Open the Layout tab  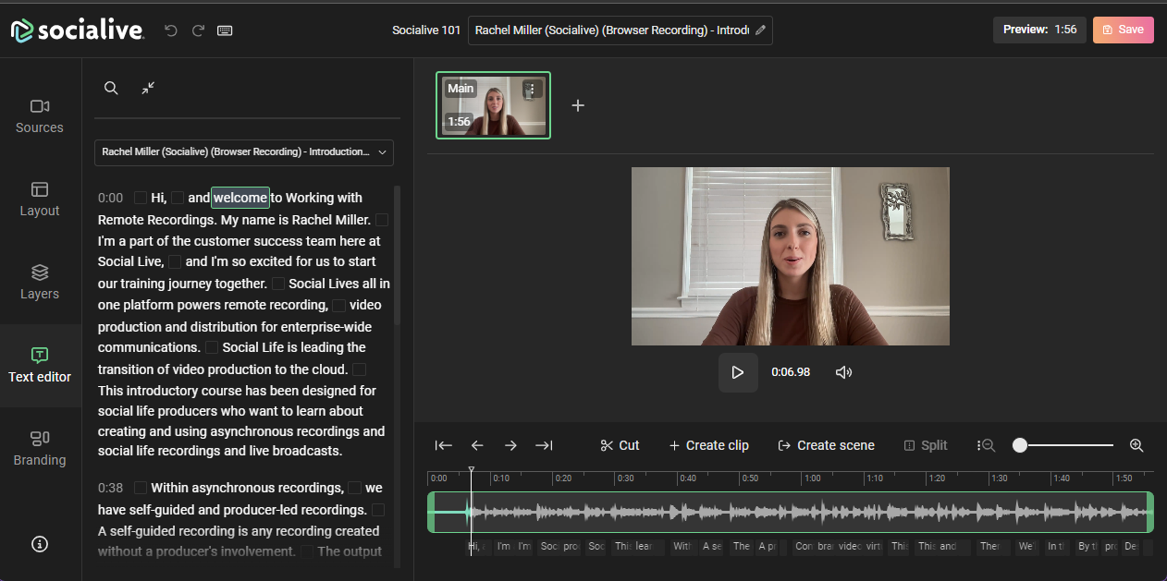tap(40, 200)
